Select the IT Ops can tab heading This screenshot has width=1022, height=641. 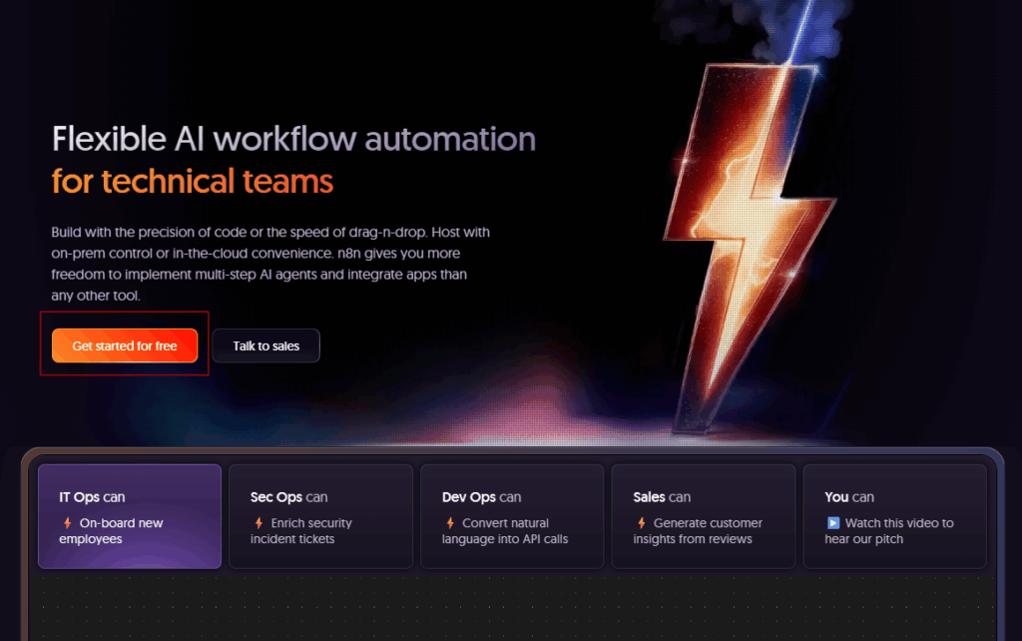pyautogui.click(x=92, y=497)
